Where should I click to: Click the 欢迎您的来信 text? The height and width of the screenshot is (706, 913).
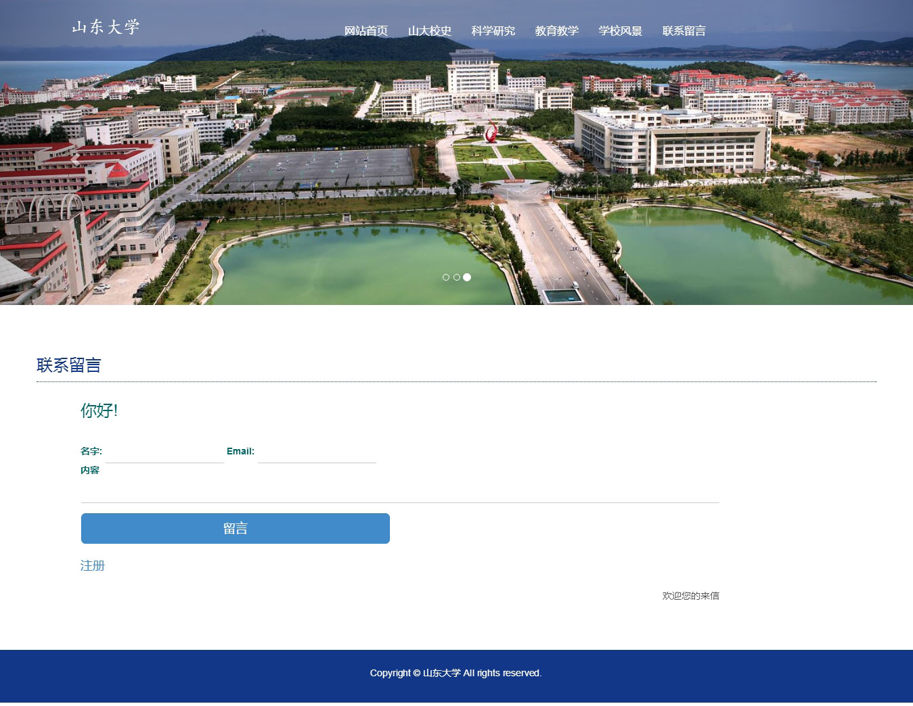[690, 596]
